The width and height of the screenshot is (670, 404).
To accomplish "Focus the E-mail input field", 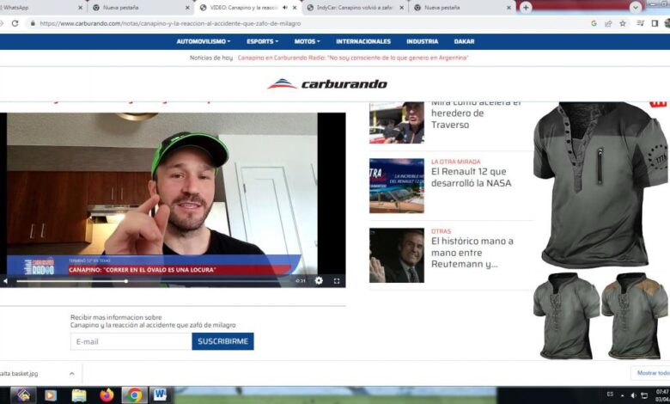I will pyautogui.click(x=131, y=341).
